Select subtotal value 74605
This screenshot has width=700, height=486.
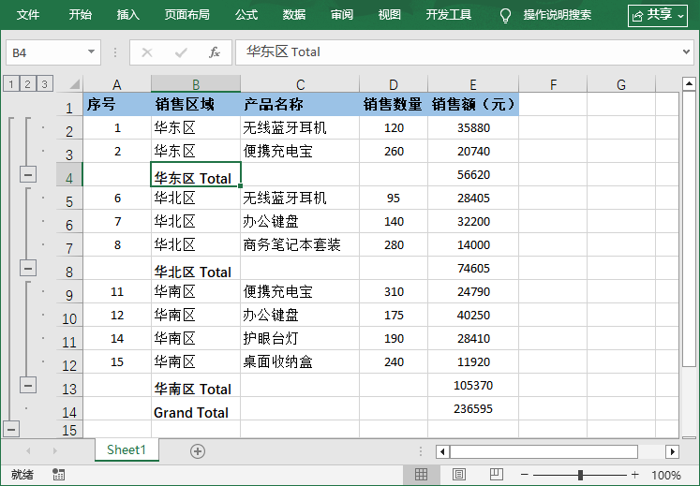(473, 268)
